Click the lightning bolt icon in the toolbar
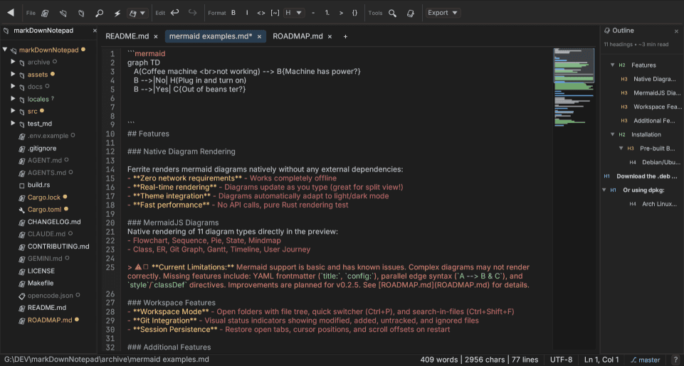684x366 pixels. tap(117, 13)
